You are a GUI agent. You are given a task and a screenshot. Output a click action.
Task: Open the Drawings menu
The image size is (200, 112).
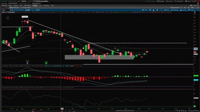[175, 10]
